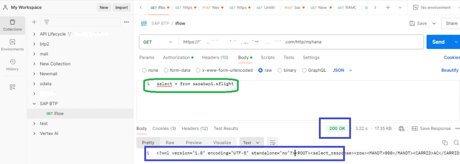The width and height of the screenshot is (460, 164).
Task: Toggle the response line wrap icon
Action: (273, 142)
